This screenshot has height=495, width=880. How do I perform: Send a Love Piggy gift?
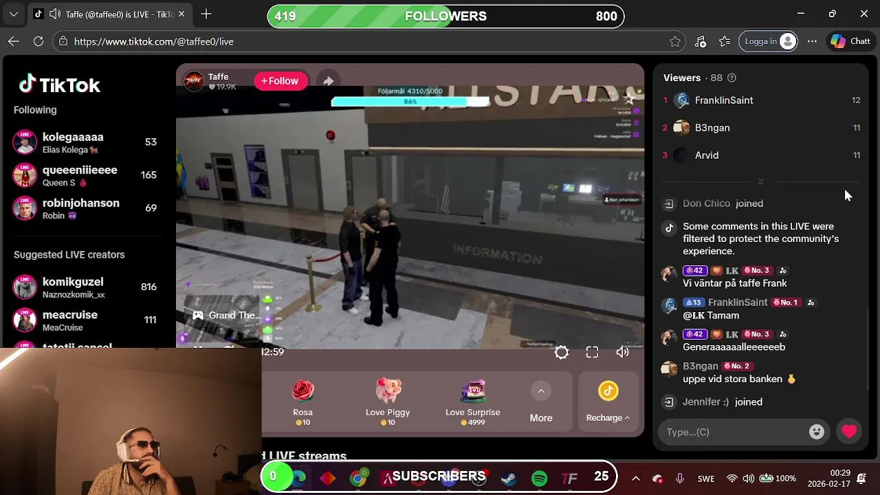coord(388,402)
